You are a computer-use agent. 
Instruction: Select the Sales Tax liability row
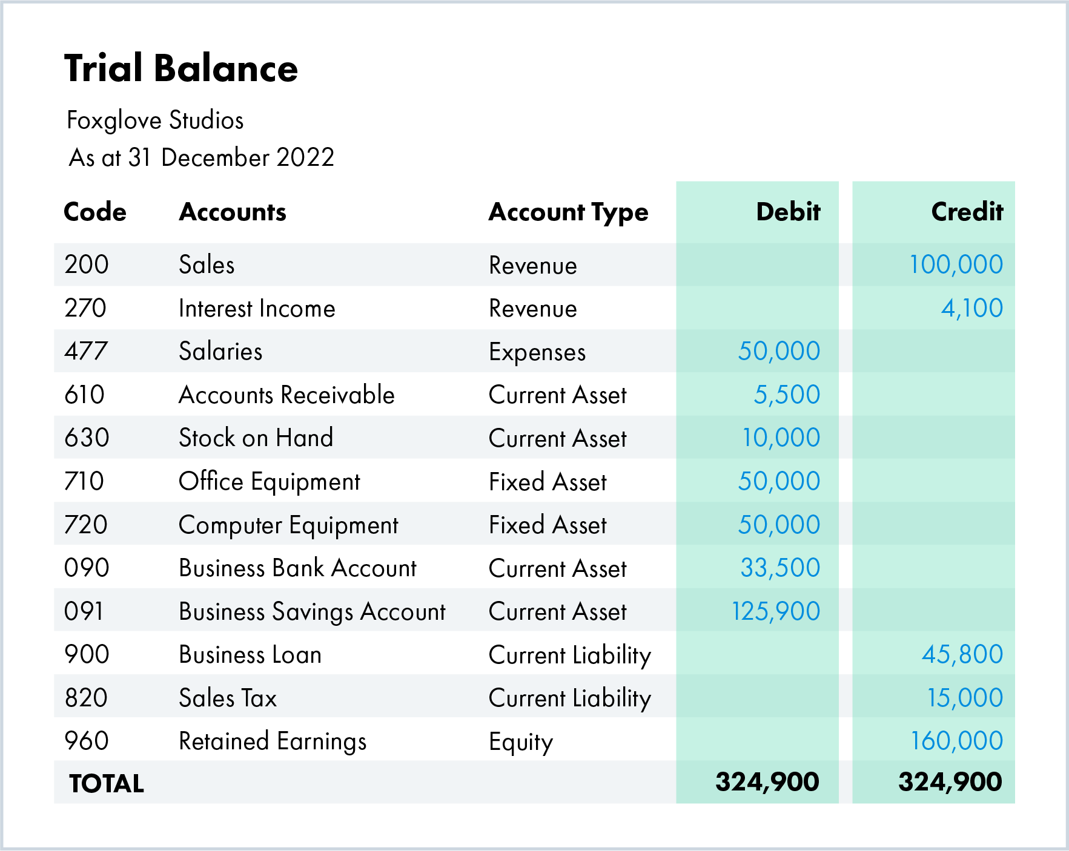coord(227,697)
